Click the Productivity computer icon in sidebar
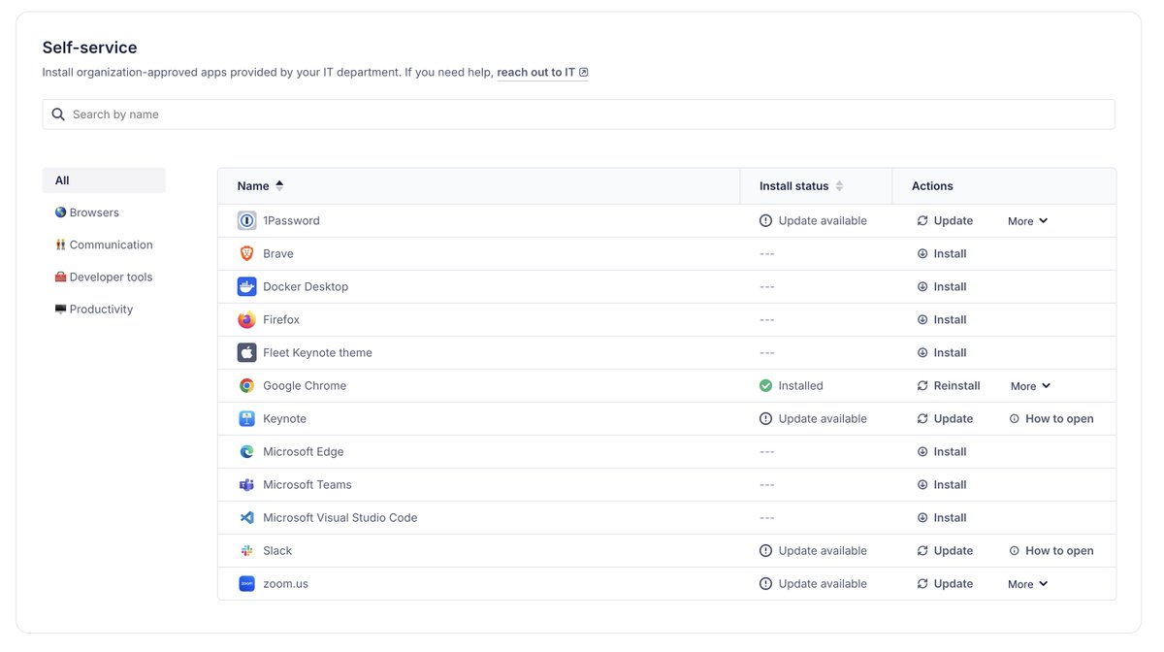Viewport: 1164px width, 652px height. coord(61,310)
